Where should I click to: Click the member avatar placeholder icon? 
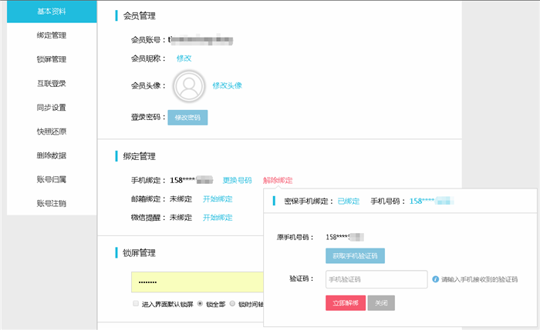[189, 86]
